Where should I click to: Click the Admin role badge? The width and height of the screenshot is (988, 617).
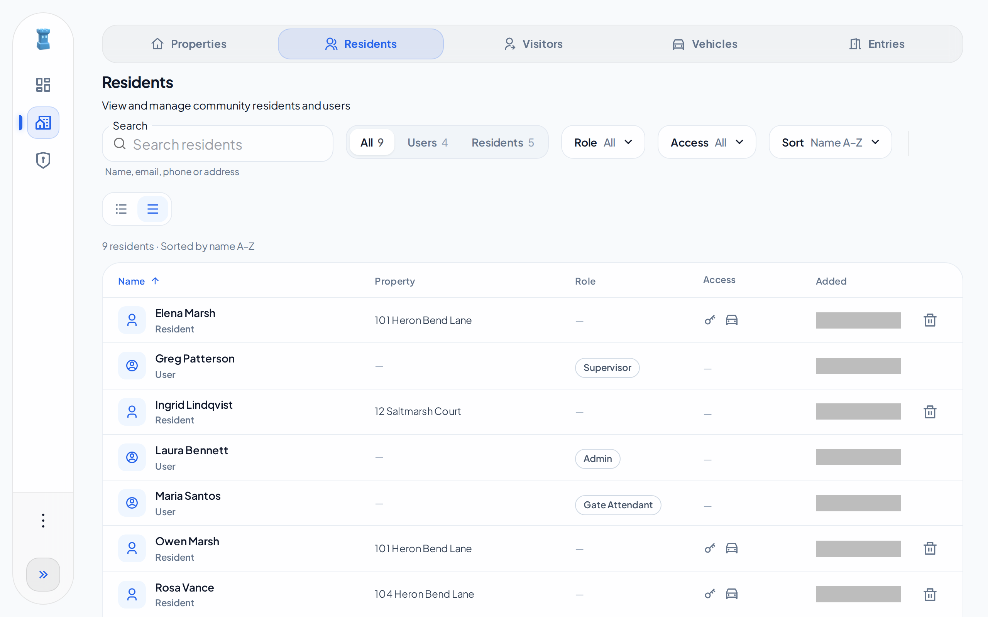coord(598,459)
